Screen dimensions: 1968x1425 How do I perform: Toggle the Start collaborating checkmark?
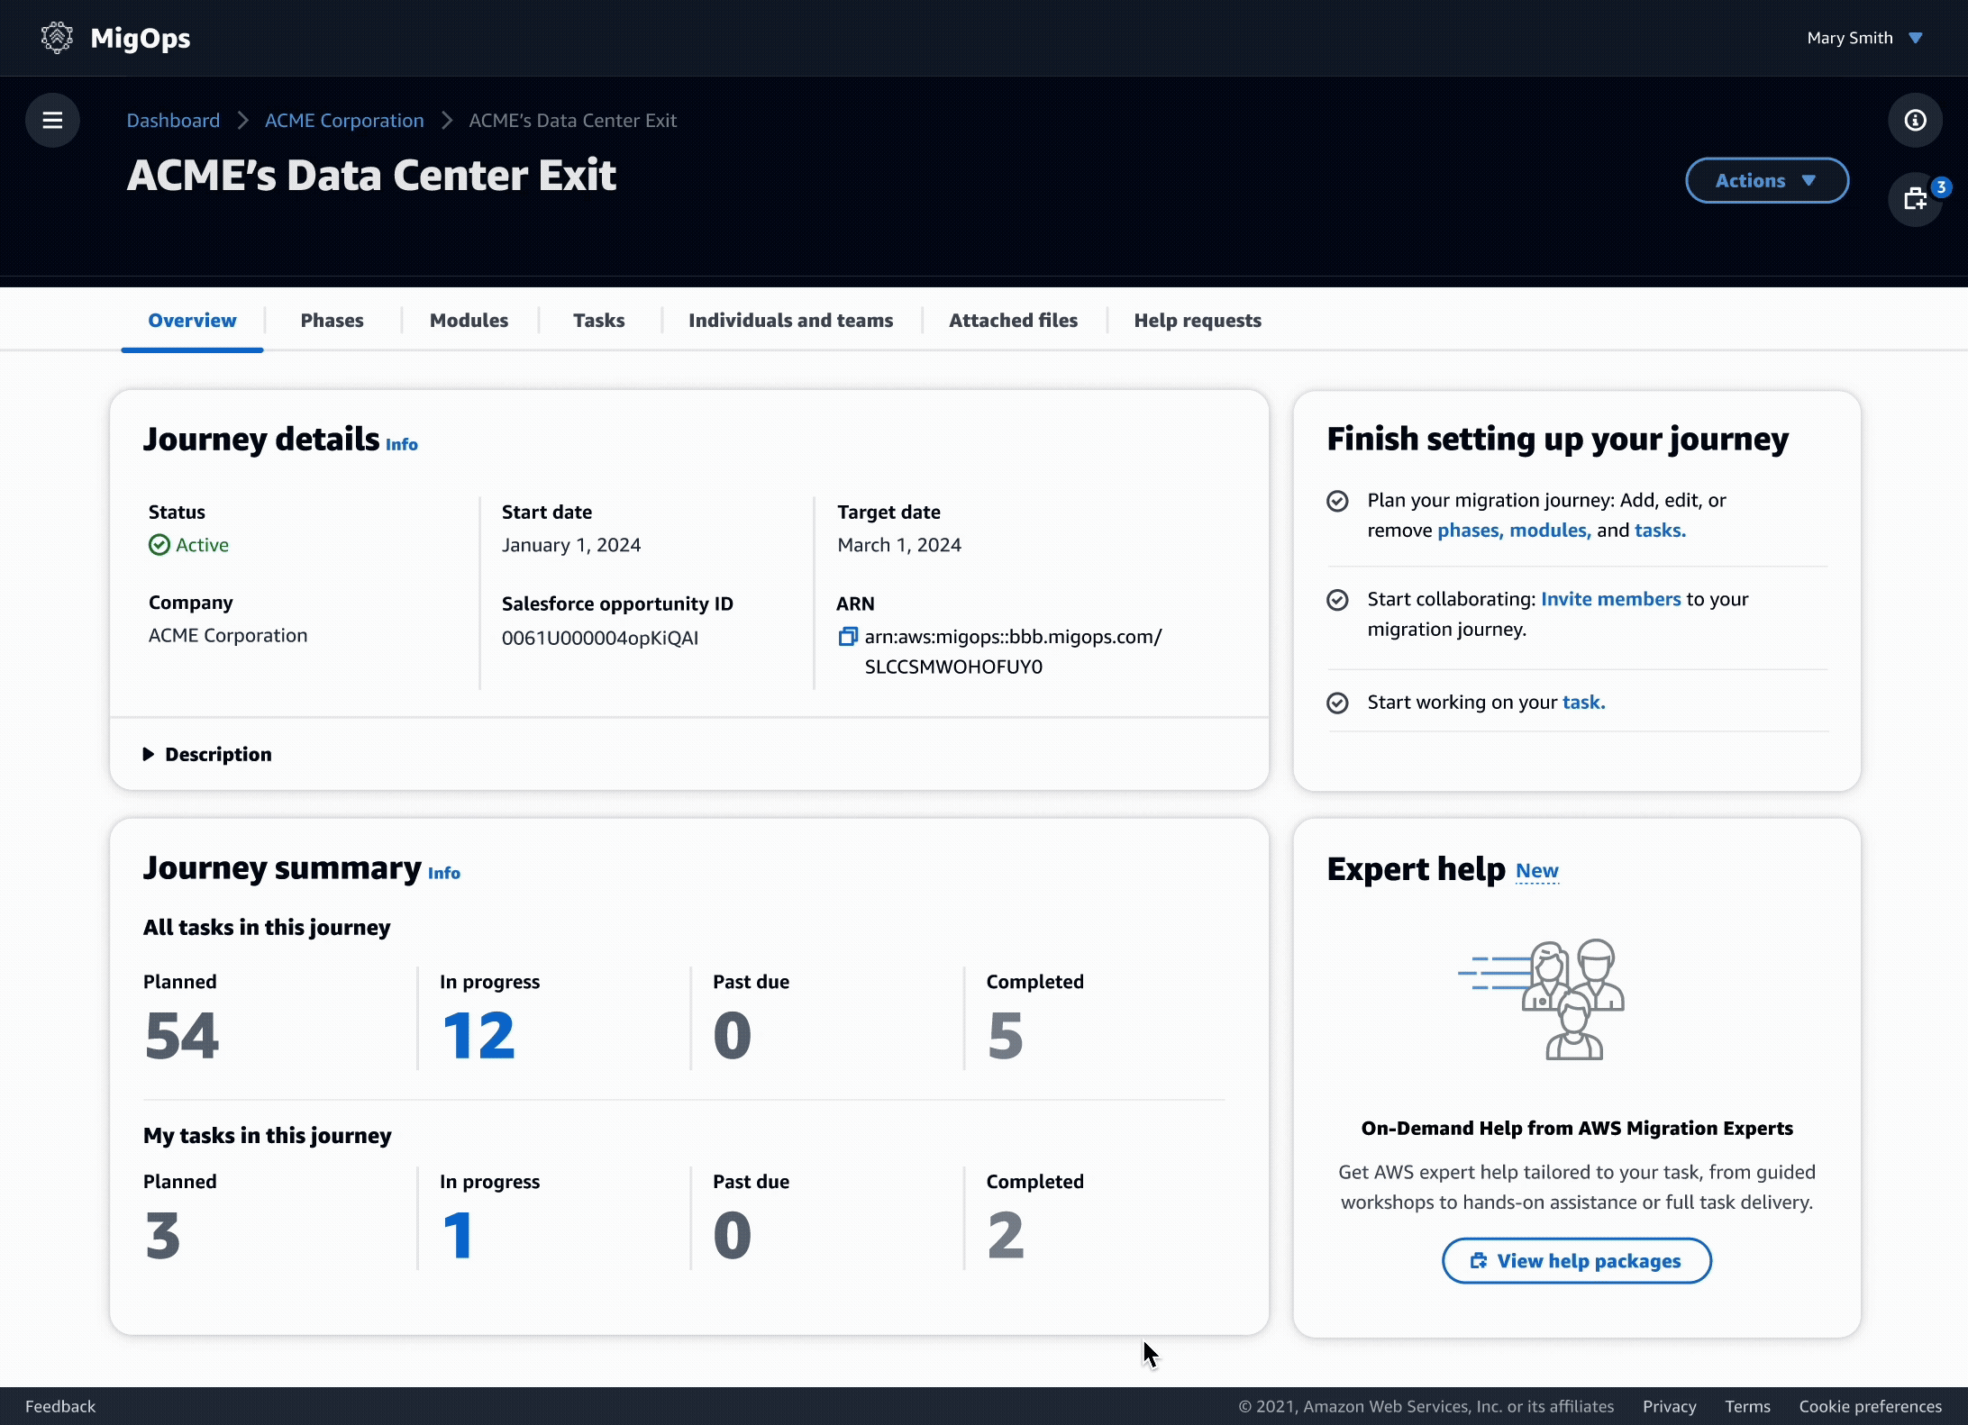tap(1337, 600)
